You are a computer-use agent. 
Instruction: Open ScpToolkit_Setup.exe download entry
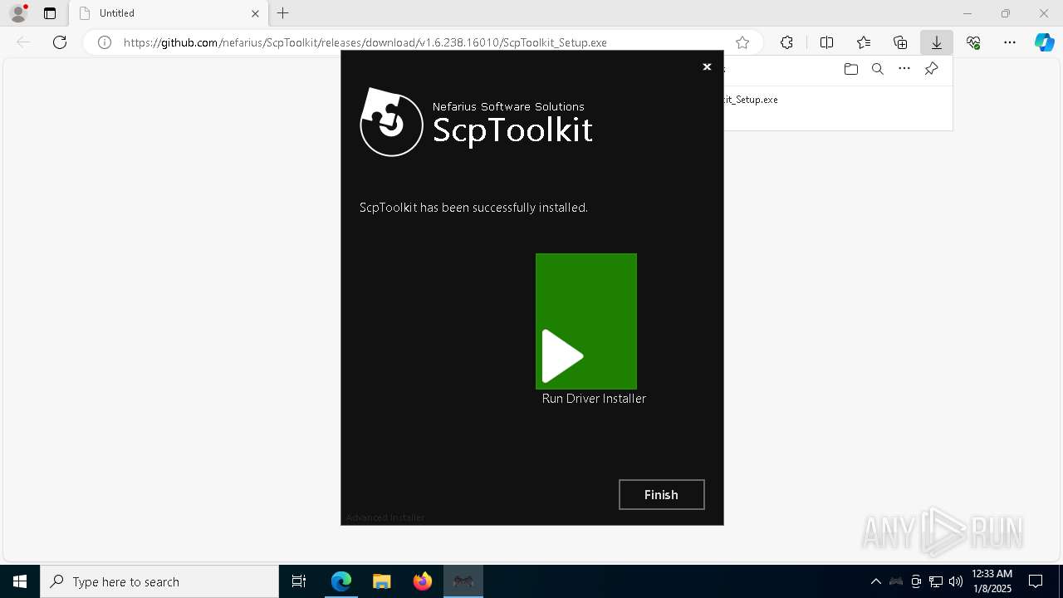(x=751, y=100)
